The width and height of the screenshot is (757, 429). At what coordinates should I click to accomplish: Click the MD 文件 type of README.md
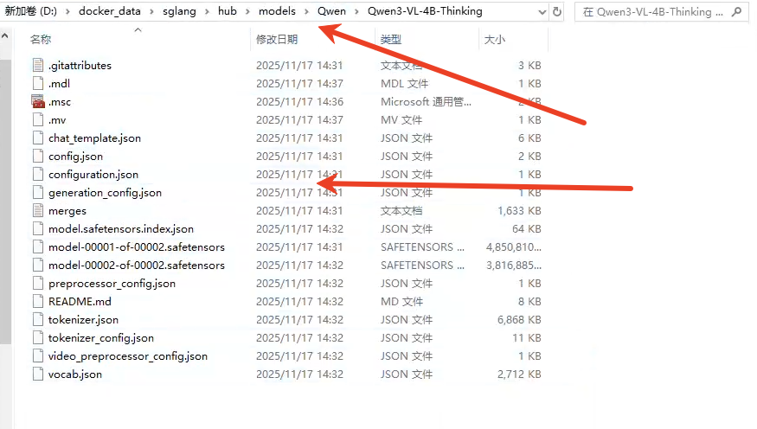pos(401,302)
